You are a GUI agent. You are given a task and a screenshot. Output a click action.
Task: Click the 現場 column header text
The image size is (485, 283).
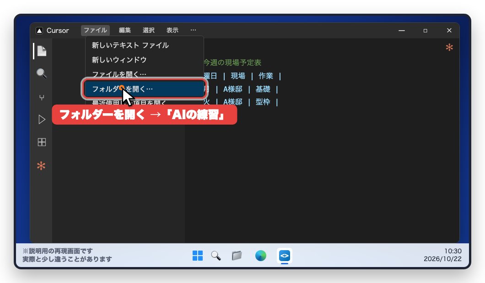click(x=238, y=76)
